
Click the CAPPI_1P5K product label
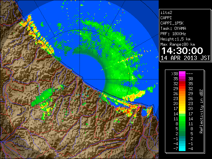coord(172,23)
